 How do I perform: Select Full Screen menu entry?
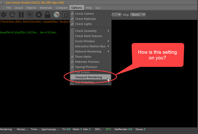click(x=91, y=72)
